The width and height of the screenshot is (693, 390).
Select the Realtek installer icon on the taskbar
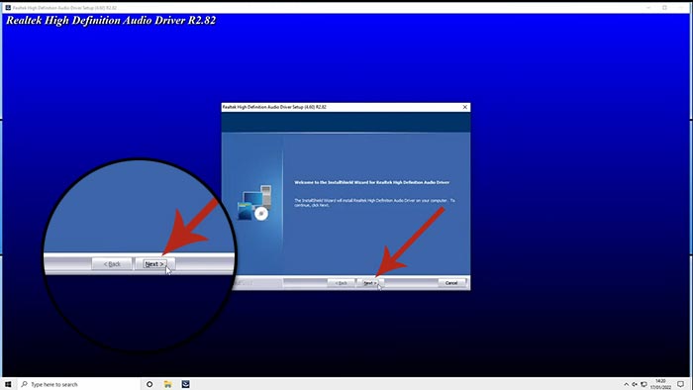click(x=186, y=384)
